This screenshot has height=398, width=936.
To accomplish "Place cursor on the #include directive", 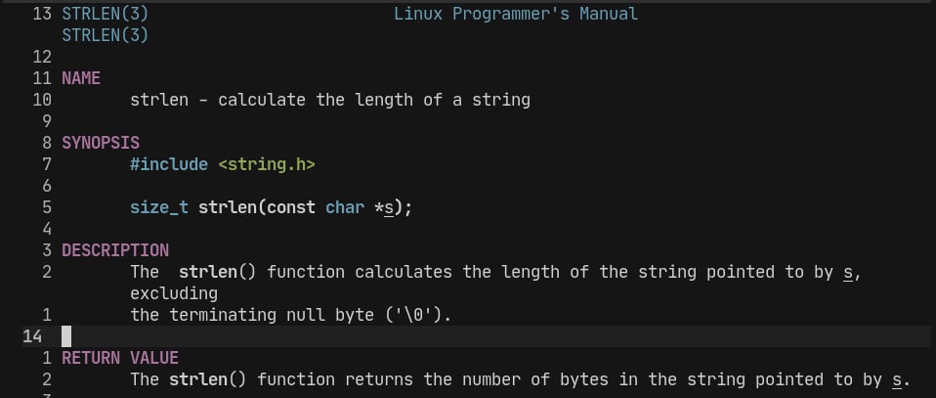I will [169, 164].
